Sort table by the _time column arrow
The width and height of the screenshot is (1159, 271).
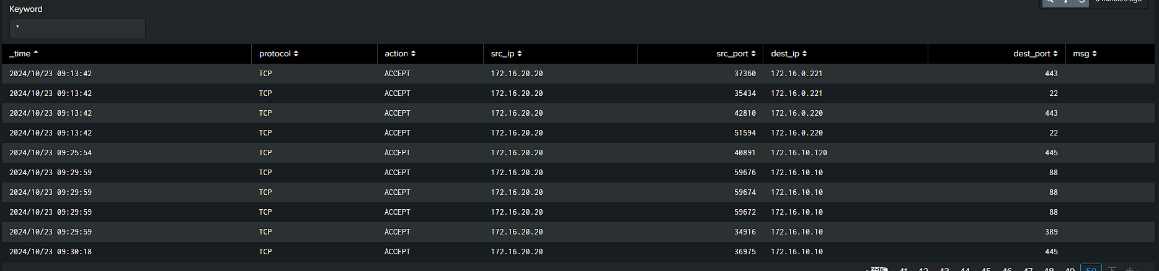click(36, 53)
